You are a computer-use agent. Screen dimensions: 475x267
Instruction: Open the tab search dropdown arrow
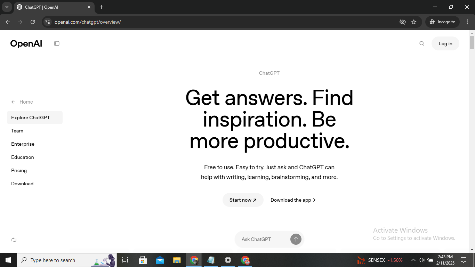point(7,7)
